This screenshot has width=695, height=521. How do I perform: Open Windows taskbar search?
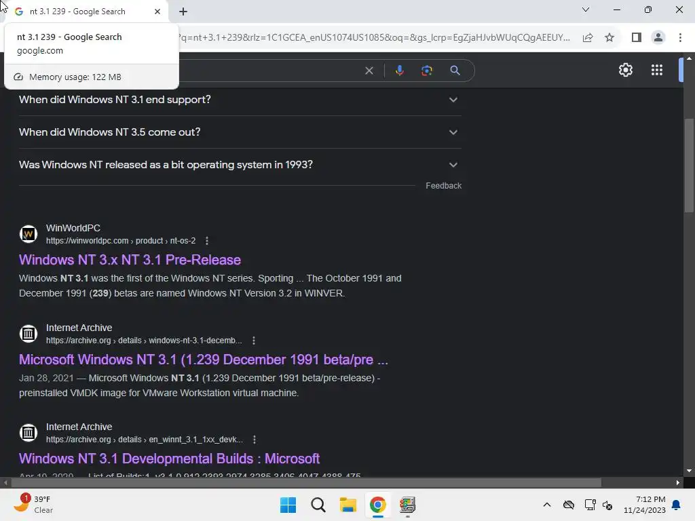coord(318,505)
